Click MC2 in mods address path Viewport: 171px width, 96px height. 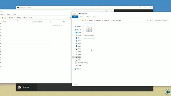pos(25,18)
